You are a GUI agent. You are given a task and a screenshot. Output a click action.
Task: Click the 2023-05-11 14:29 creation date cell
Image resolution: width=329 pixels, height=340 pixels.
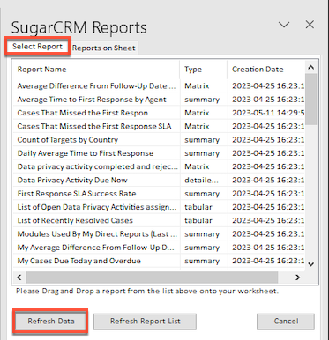(268, 113)
